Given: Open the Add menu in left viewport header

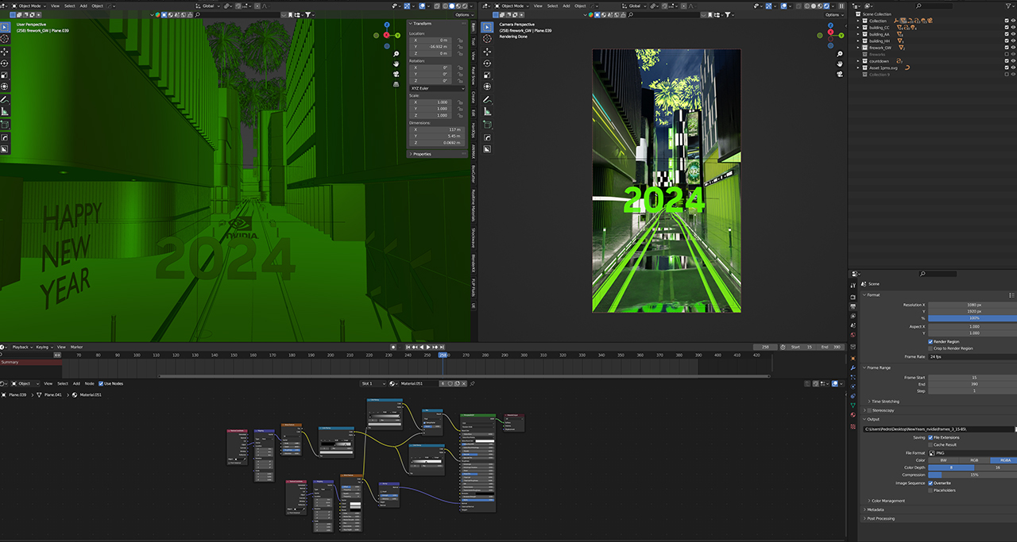Looking at the screenshot, I should click(x=83, y=6).
